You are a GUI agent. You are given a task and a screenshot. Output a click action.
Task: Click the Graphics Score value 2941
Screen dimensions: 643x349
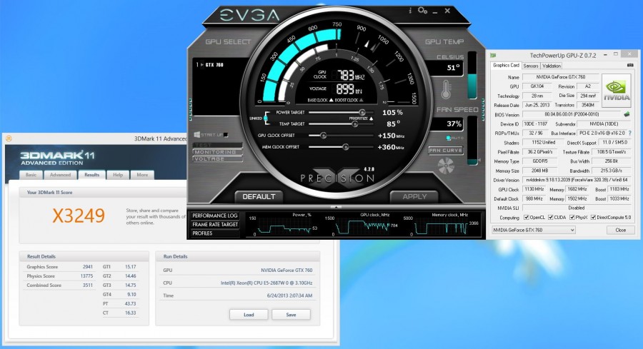click(x=87, y=267)
